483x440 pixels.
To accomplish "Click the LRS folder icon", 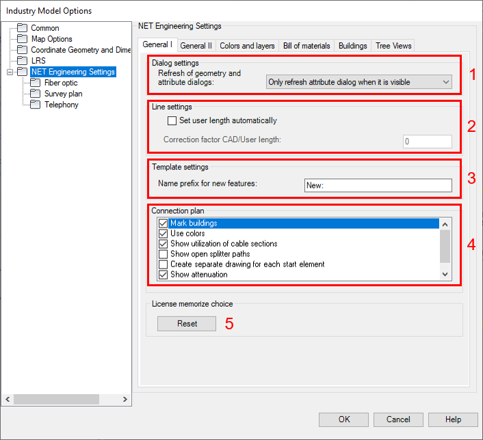I will tap(23, 61).
